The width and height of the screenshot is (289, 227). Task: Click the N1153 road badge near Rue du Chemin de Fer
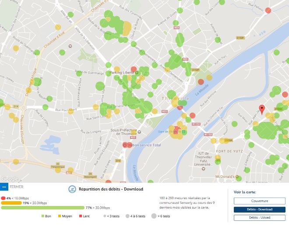click(196, 124)
